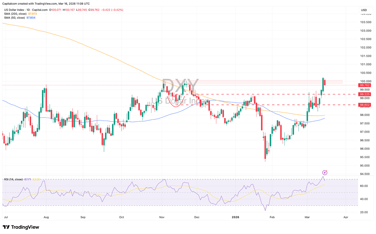Screen dimensions: 376x234
Task: Click the 99.225 dashed line price tag
Action: pyautogui.click(x=365, y=94)
